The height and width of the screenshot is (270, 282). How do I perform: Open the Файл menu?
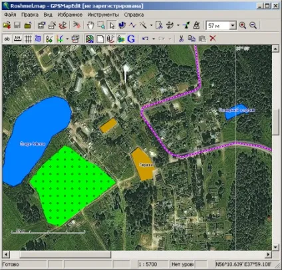pyautogui.click(x=10, y=15)
